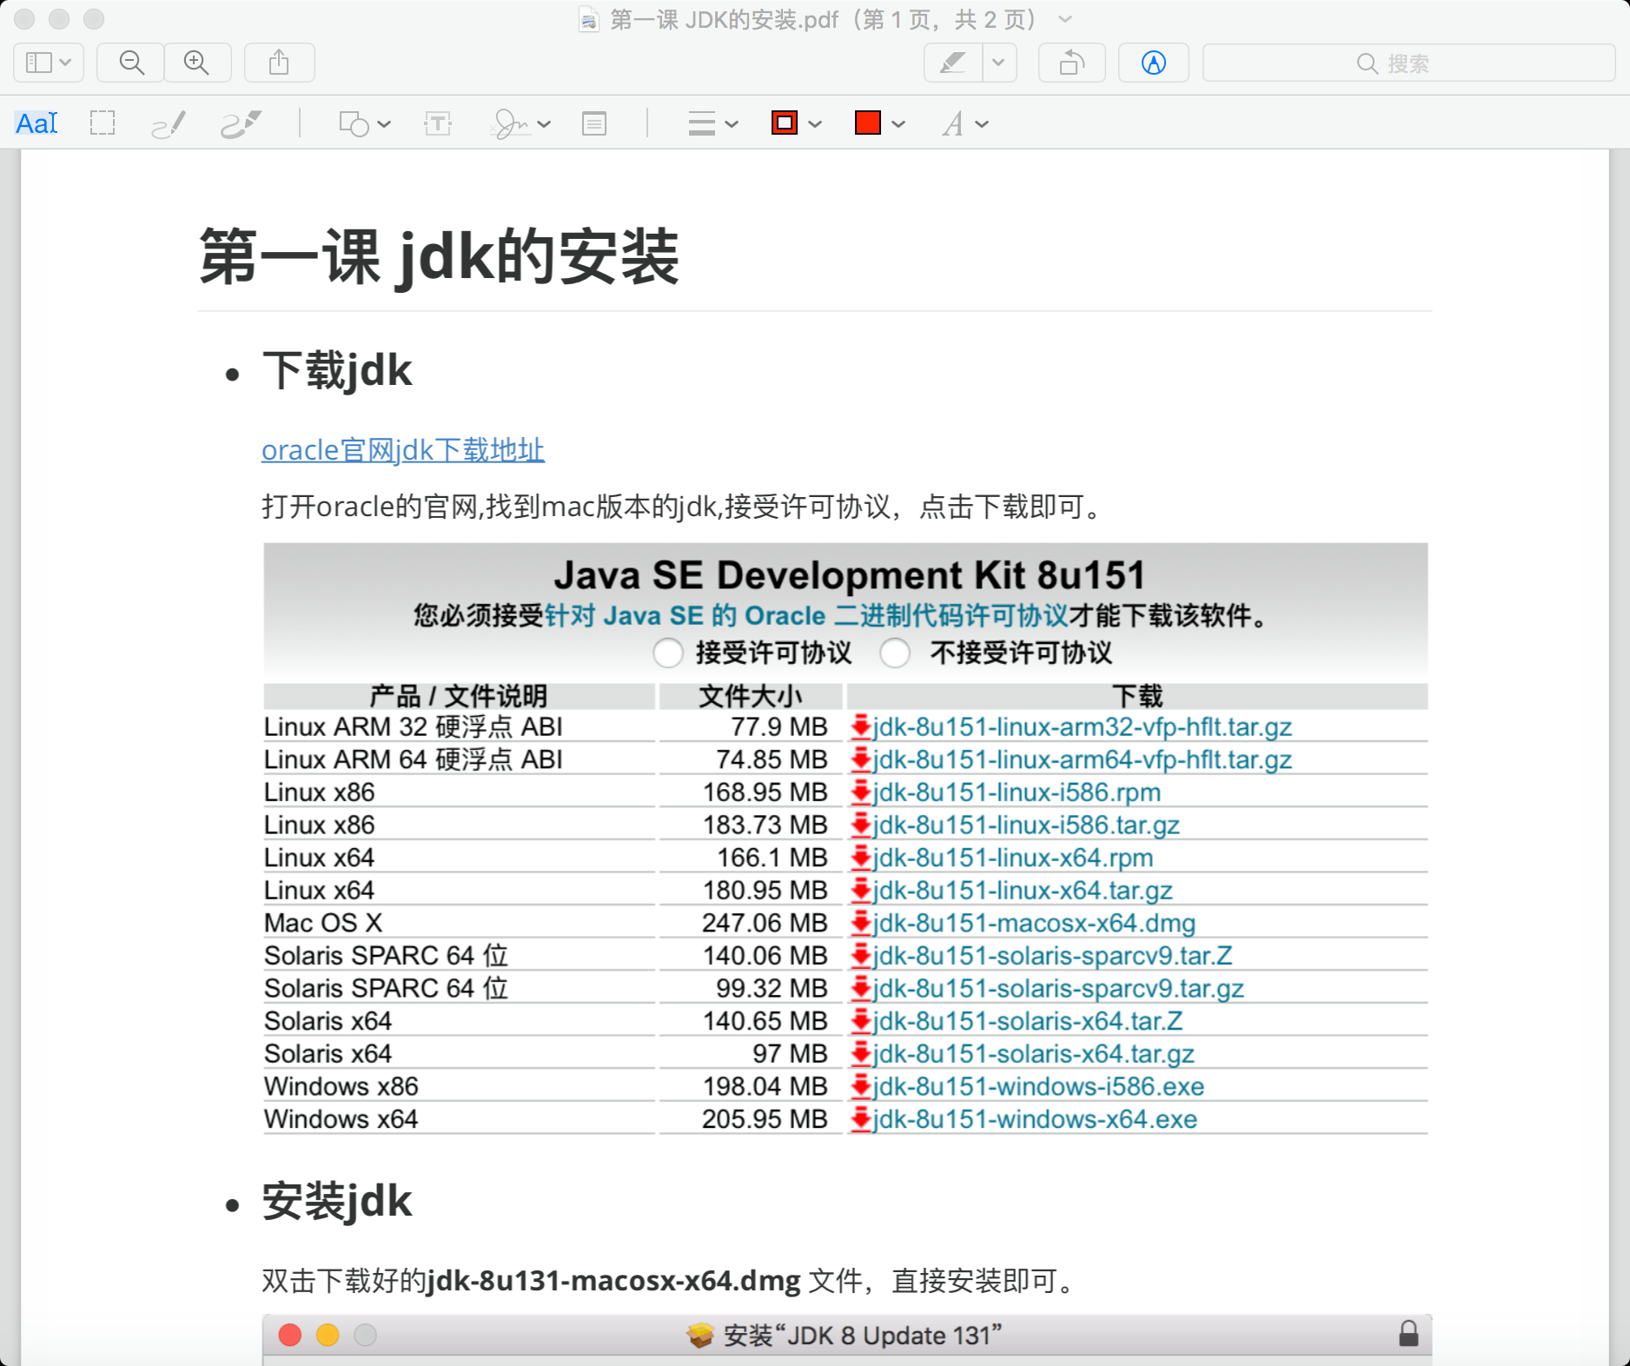This screenshot has height=1366, width=1630.
Task: Pick the Sketch drawing tool
Action: [x=168, y=123]
